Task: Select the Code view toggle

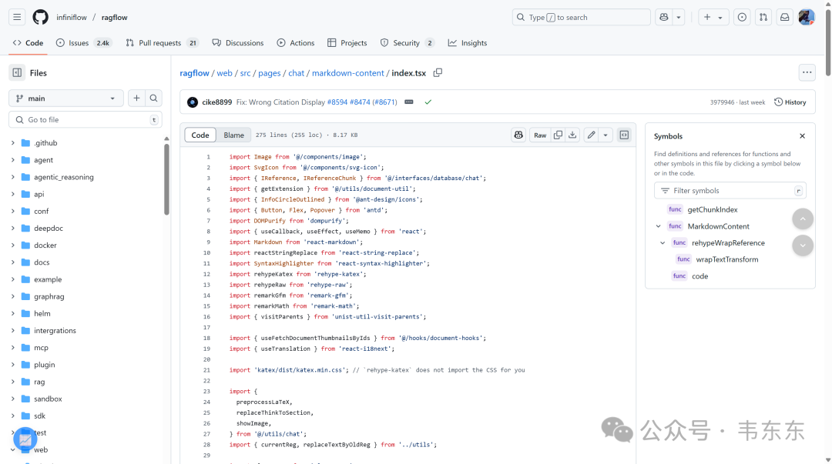Action: point(200,135)
